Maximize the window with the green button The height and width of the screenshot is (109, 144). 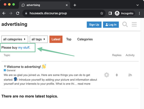(14, 4)
